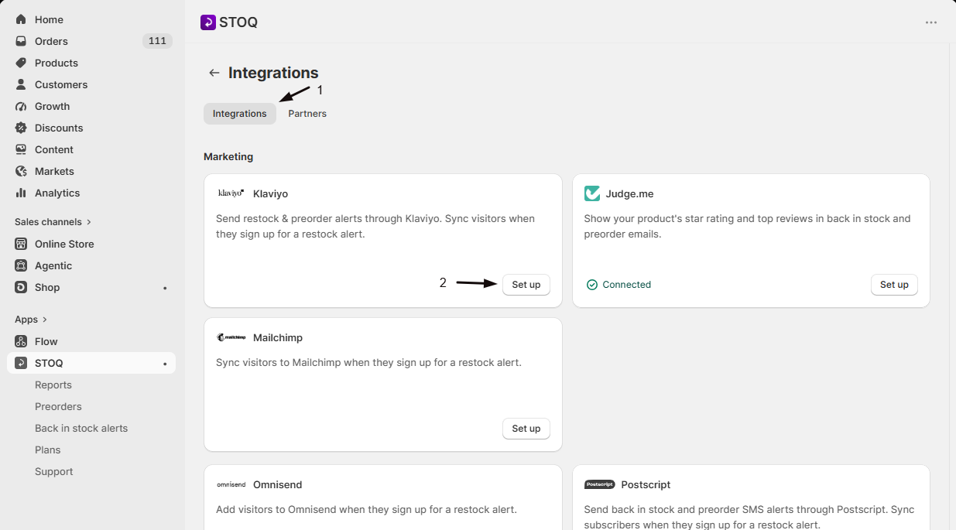Click the Klaviyo logo
Viewport: 956px width, 530px height.
point(231,193)
